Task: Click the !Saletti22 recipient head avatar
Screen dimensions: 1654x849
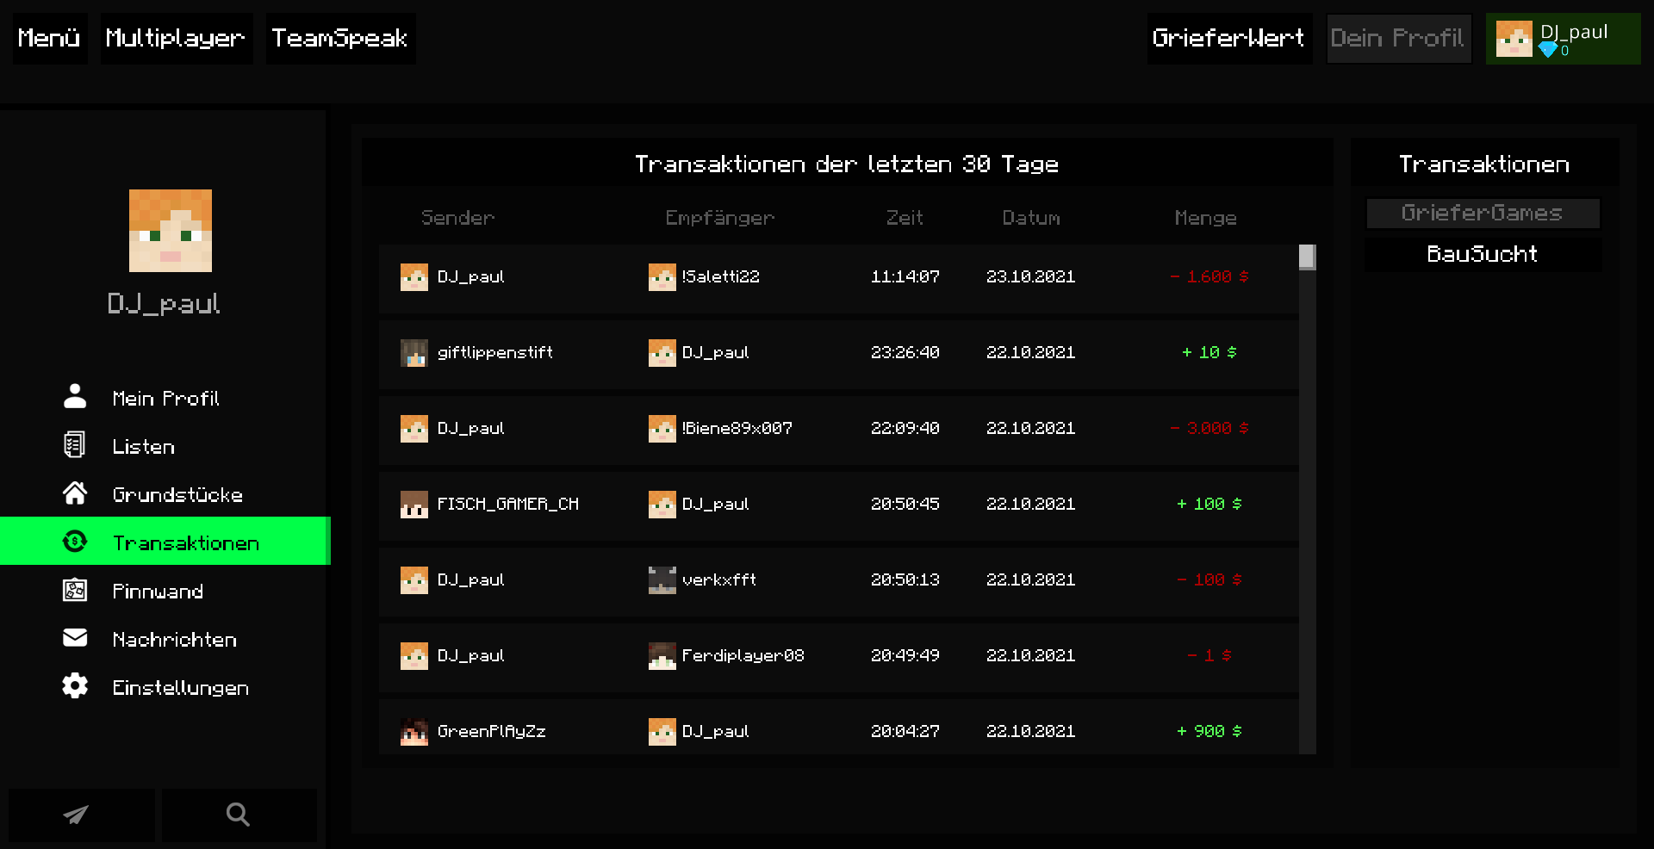Action: click(662, 277)
